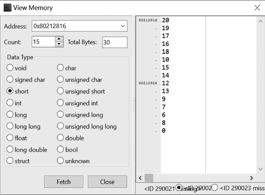Click the memory value 17
The width and height of the screenshot is (265, 195).
click(165, 36)
